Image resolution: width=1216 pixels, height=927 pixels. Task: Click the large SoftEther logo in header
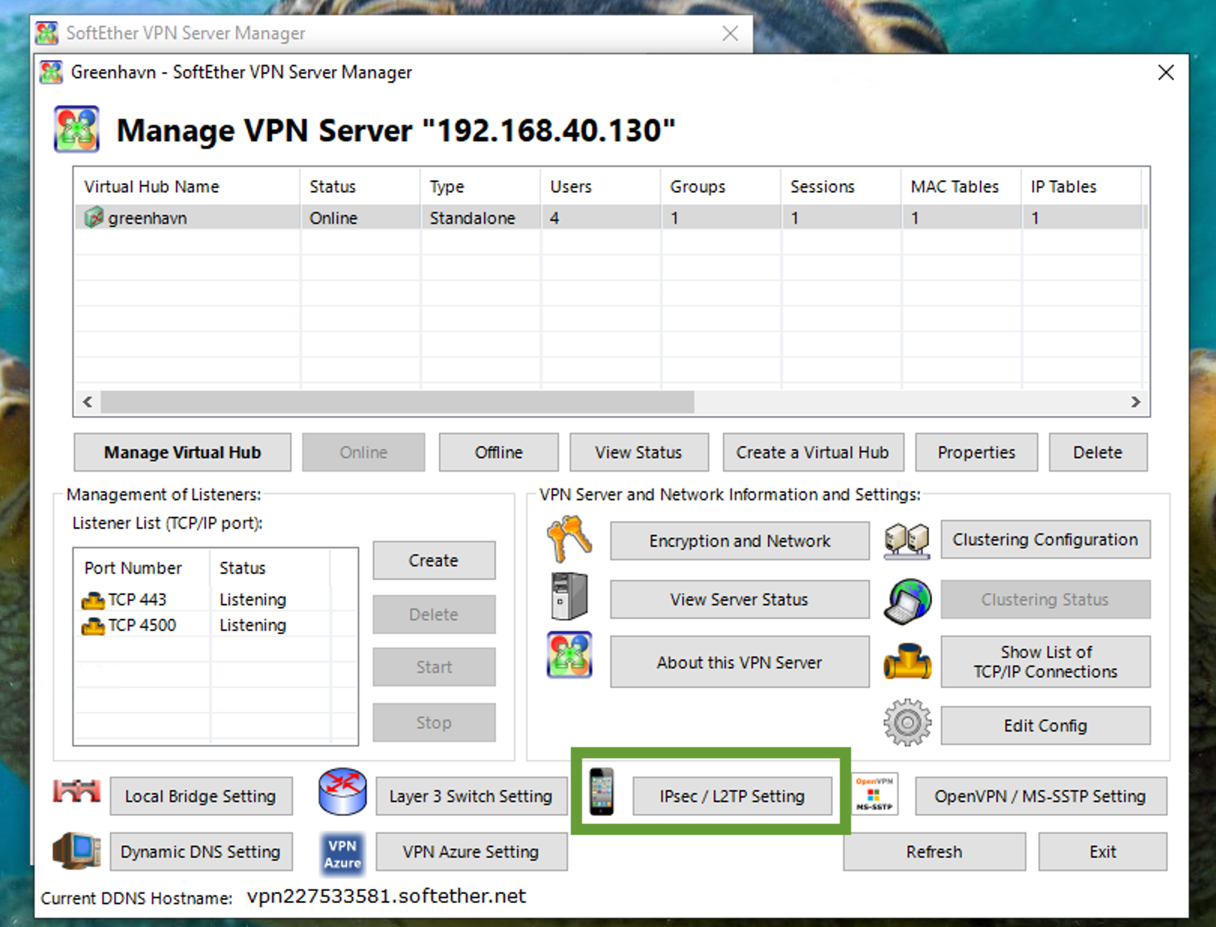click(77, 129)
